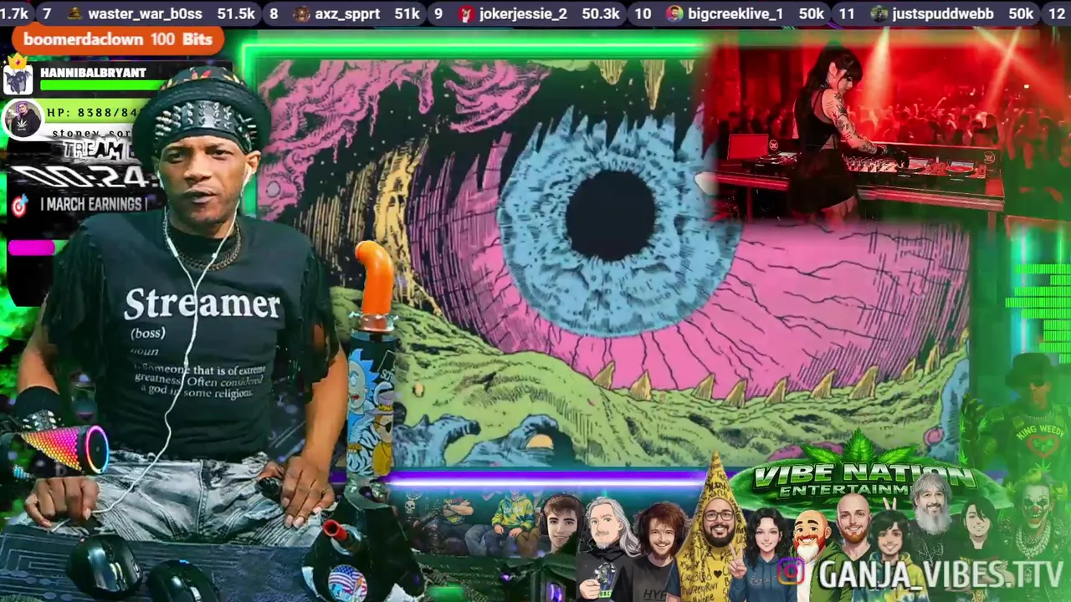Image resolution: width=1071 pixels, height=602 pixels.
Task: Select justspuddwebb name in ticker
Action: pyautogui.click(x=943, y=13)
